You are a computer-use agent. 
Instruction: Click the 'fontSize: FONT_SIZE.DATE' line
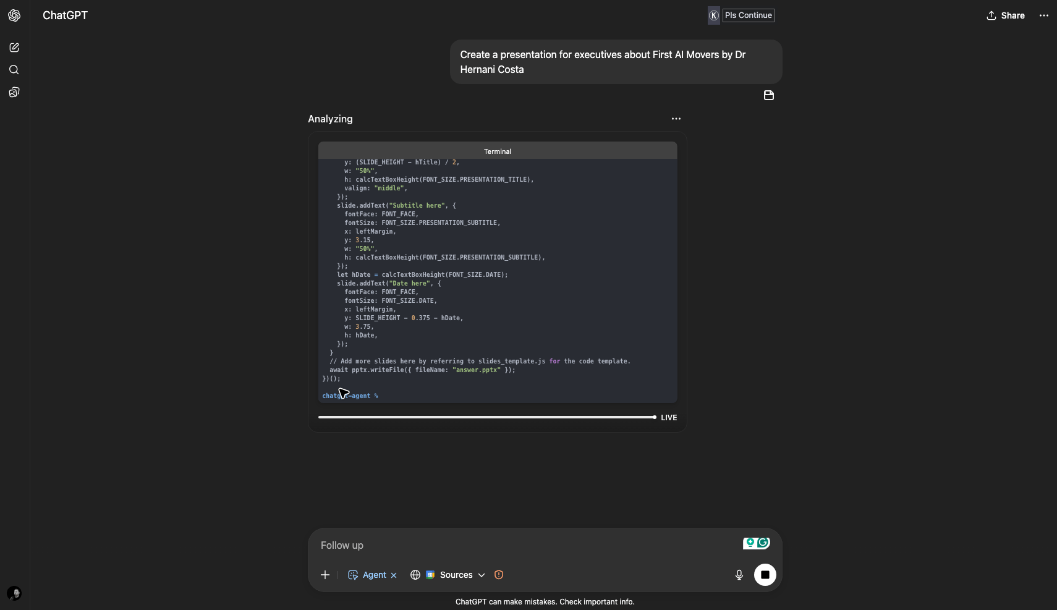tap(391, 300)
